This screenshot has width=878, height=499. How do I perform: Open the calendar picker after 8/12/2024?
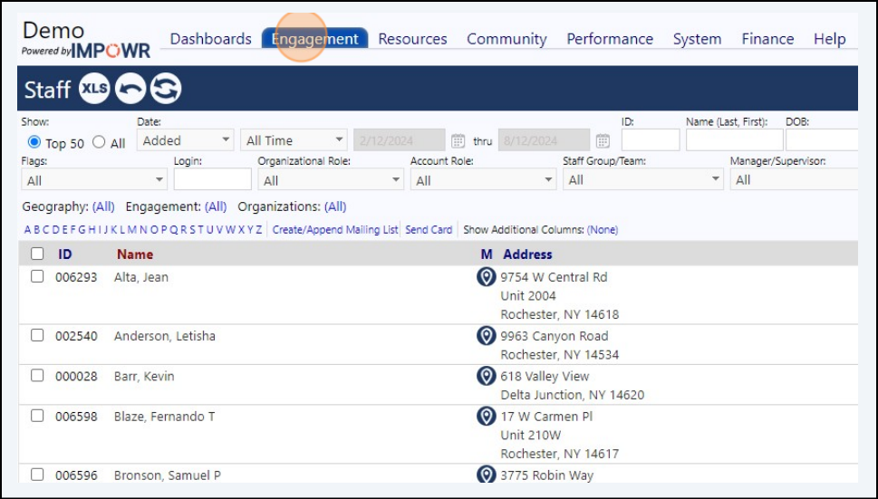tap(603, 140)
